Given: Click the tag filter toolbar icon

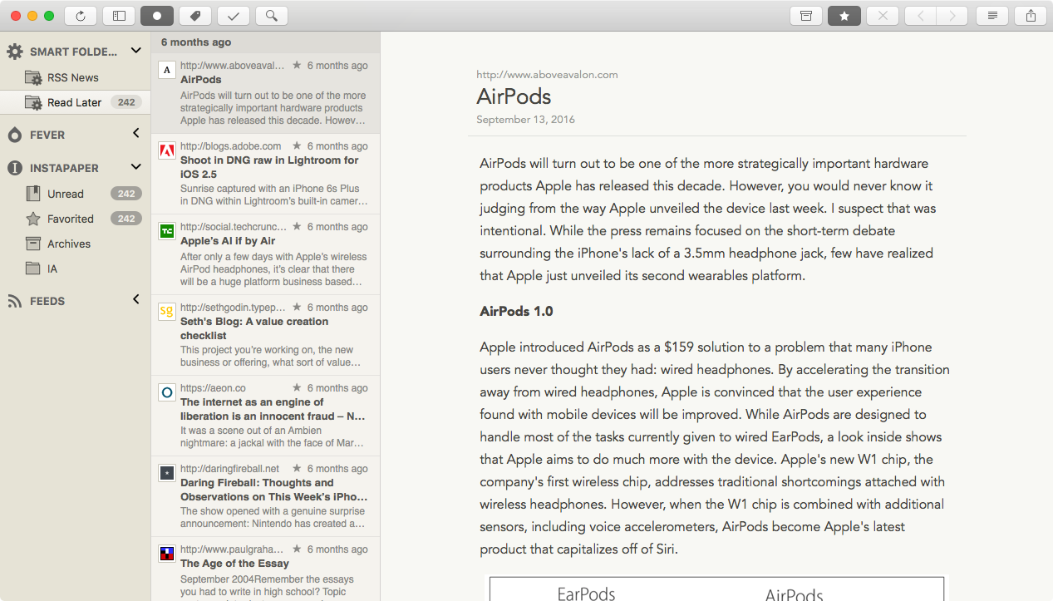Looking at the screenshot, I should point(195,15).
